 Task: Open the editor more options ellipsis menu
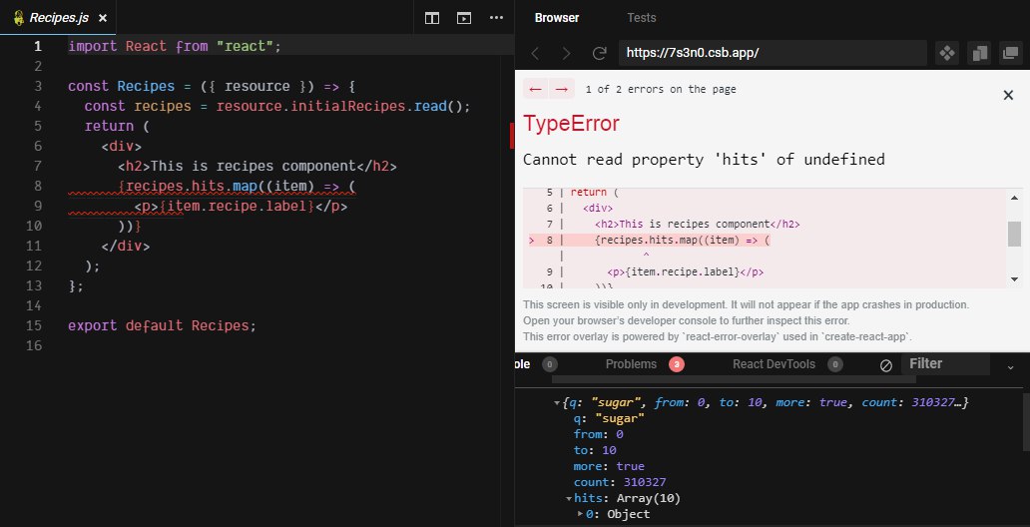(497, 18)
